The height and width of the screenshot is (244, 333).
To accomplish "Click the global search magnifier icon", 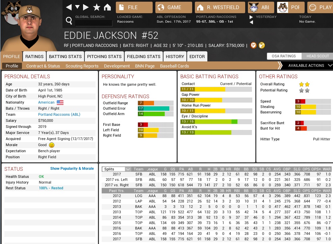I will (x=69, y=21).
